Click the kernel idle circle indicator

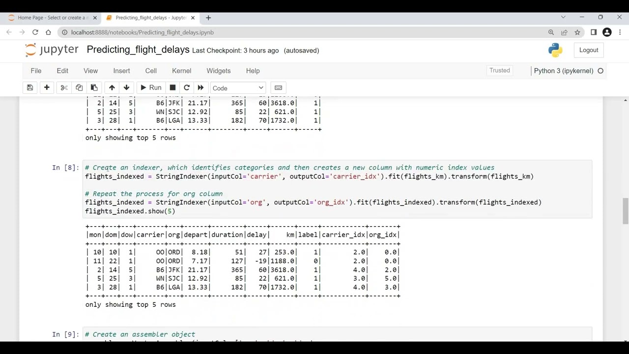pos(600,71)
